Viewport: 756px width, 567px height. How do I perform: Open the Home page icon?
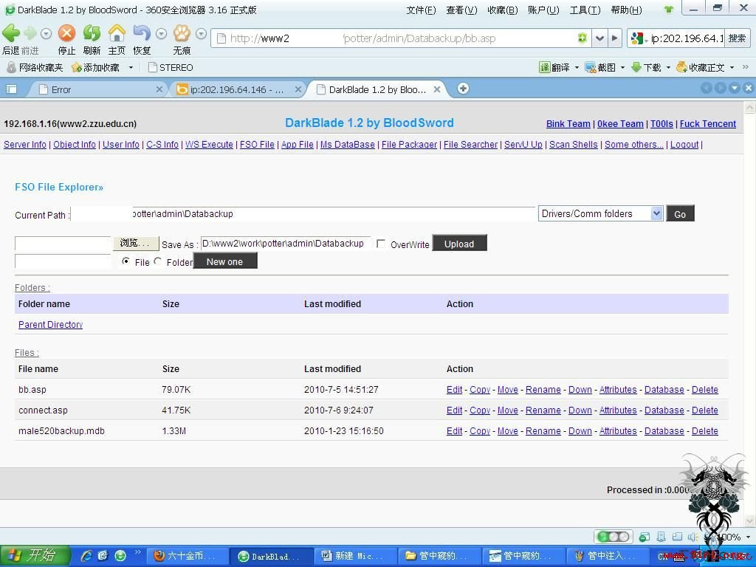[116, 32]
